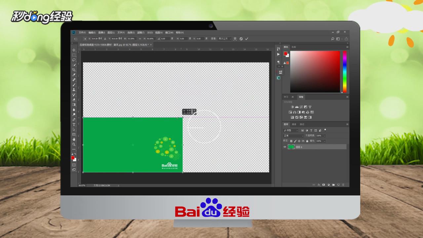Viewport: 423px width, 238px height.
Task: Add a Brightness/Contrast adjustment
Action: coord(292,107)
